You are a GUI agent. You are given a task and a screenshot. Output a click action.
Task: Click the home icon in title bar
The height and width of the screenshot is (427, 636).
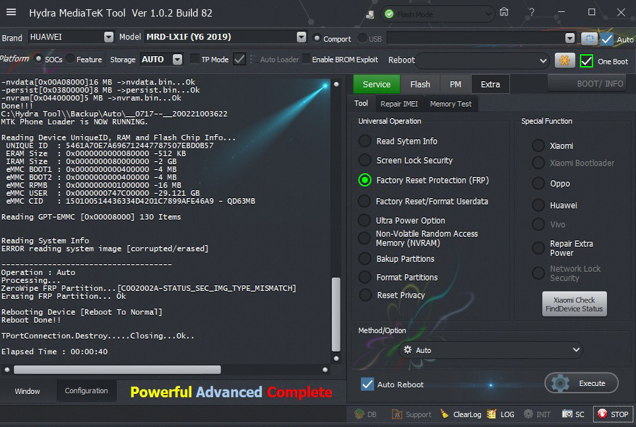click(504, 12)
